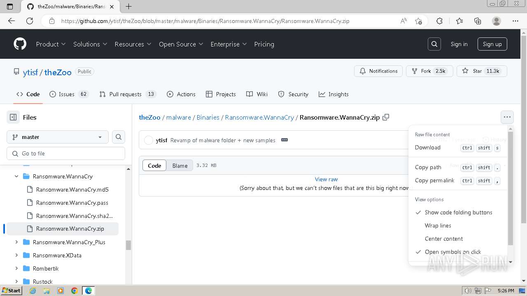The image size is (527, 296).
Task: Switch to the Actions tab
Action: tap(181, 94)
